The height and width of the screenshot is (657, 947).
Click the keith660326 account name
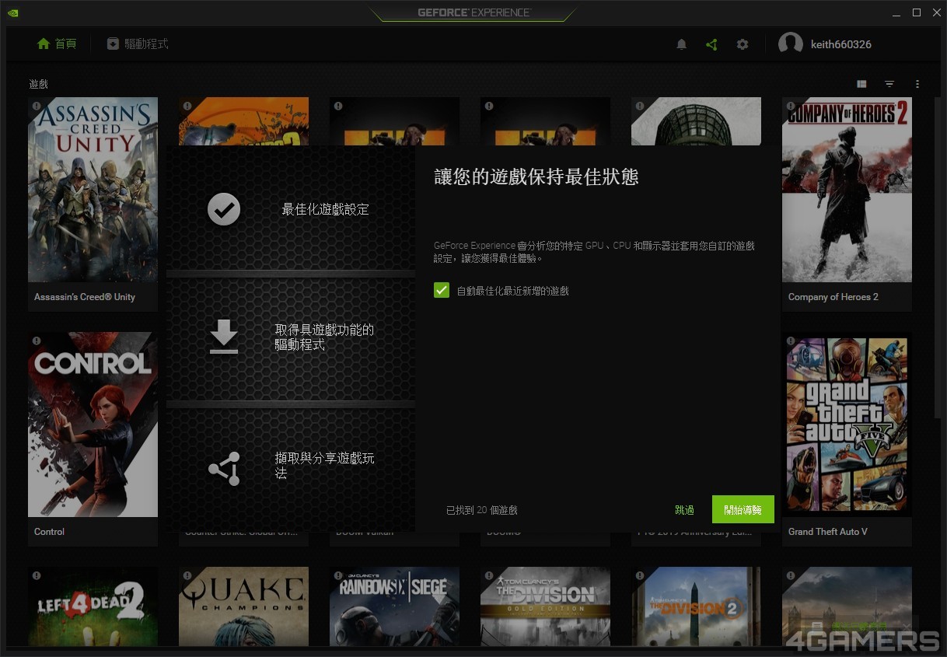(x=841, y=44)
